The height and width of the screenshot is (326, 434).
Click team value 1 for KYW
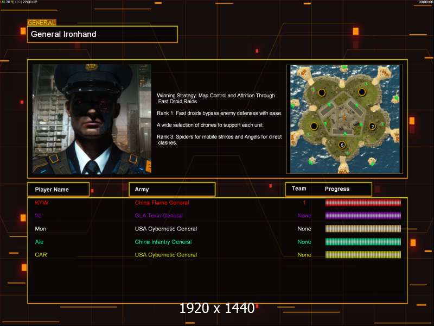tap(304, 203)
